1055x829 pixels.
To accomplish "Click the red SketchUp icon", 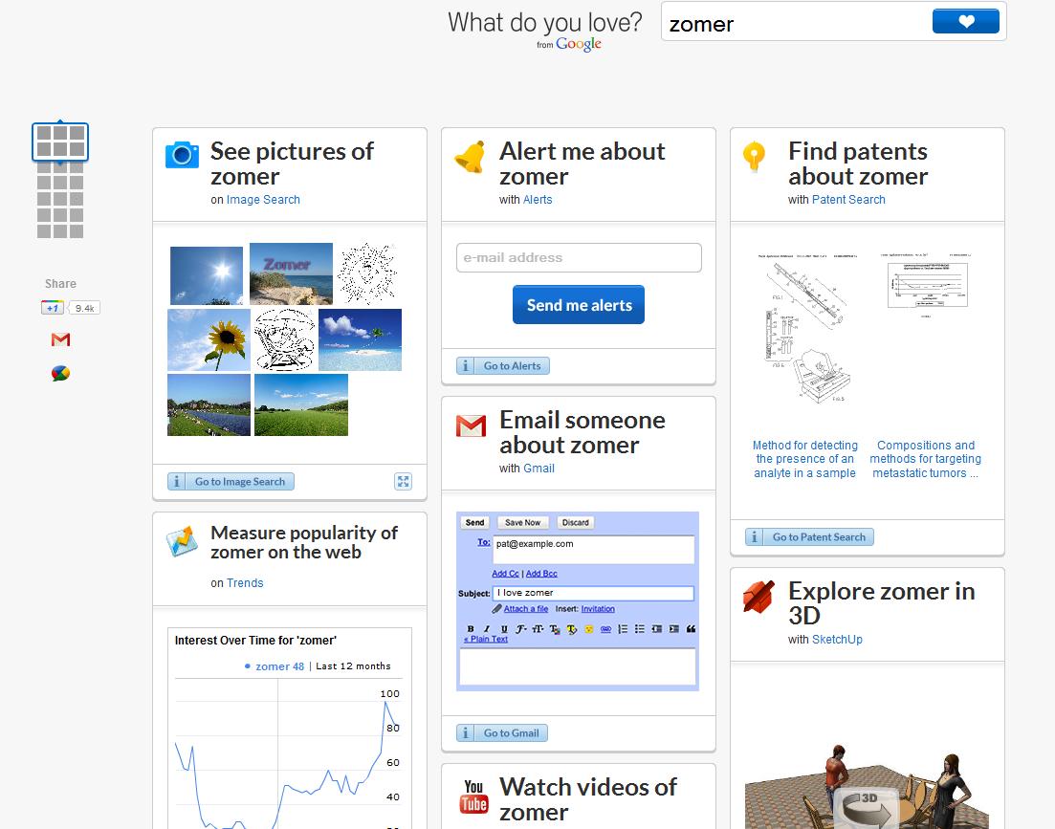I will pos(758,598).
